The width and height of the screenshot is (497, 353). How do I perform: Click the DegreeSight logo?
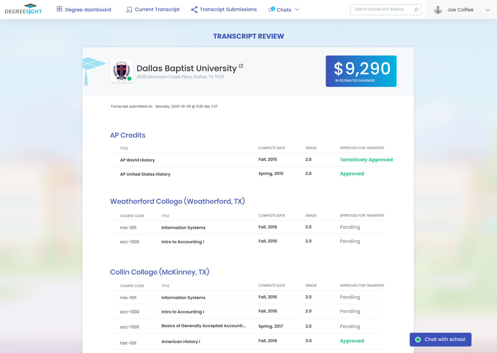[x=23, y=9]
